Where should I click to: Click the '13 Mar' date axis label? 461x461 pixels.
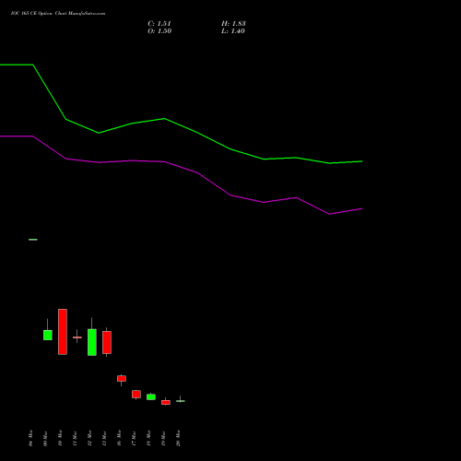tap(104, 438)
